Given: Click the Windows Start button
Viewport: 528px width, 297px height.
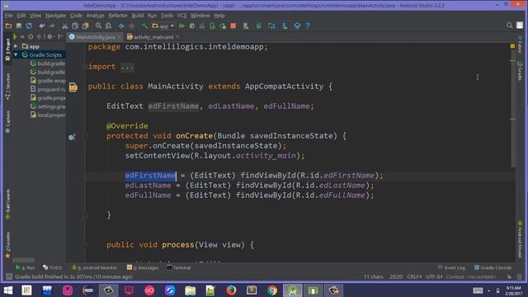Looking at the screenshot, I should coord(7,290).
